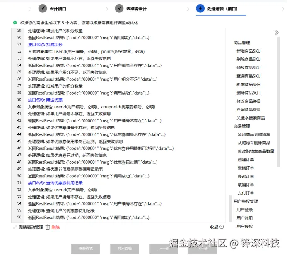Open 修改商品SKU in the tree
287x256 pixels.
248,68
